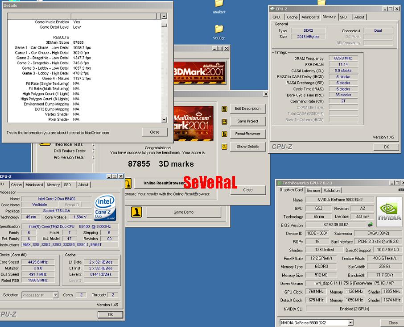Open the Processor #1 selection dropdown
This screenshot has height=327, width=404.
pos(55,295)
